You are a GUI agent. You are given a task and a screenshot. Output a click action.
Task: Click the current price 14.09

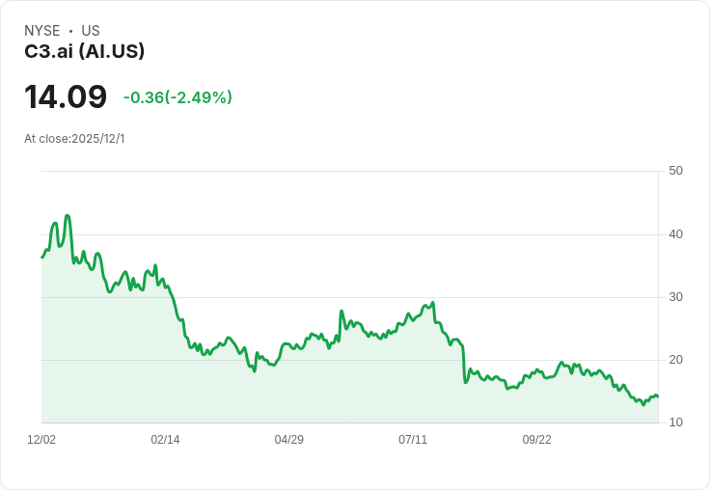(x=66, y=97)
